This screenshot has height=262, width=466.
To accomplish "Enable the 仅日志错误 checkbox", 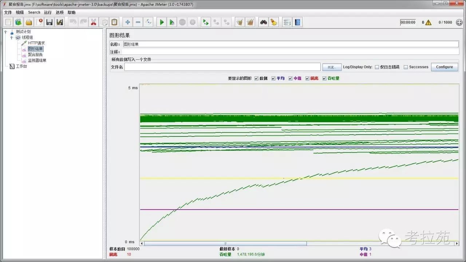I will coord(377,67).
